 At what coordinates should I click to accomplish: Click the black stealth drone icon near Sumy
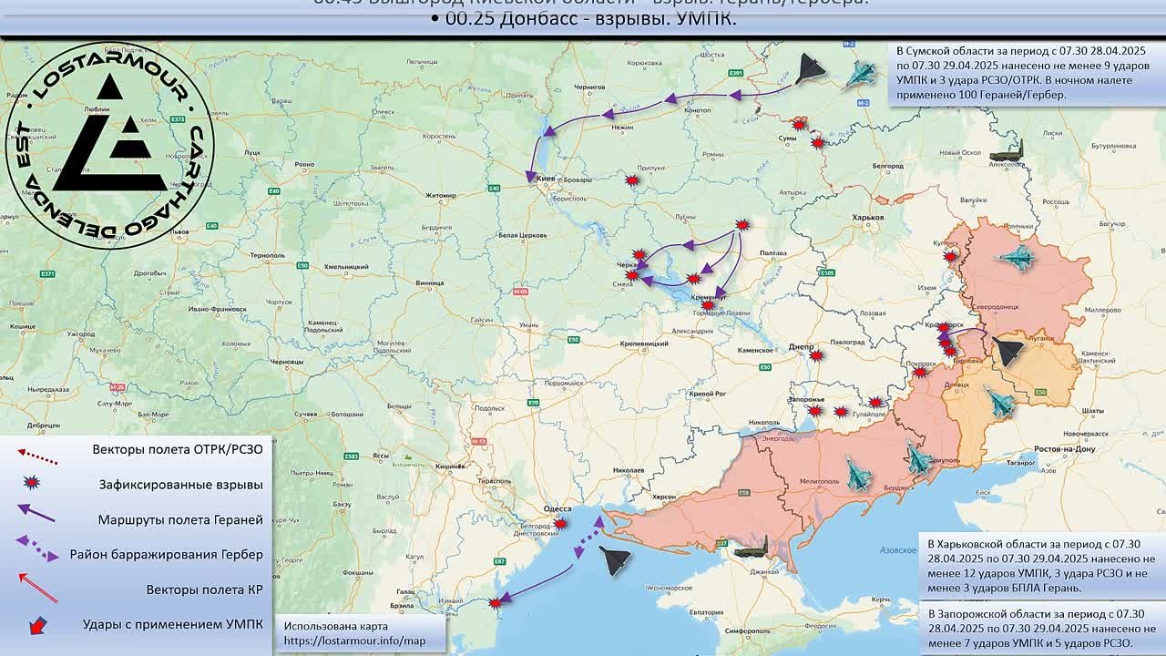tap(809, 71)
